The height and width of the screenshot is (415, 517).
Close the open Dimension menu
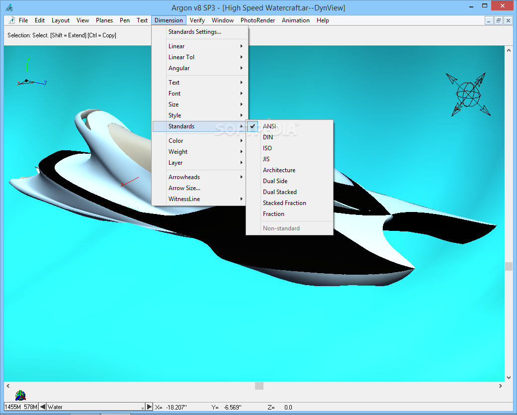pos(169,20)
